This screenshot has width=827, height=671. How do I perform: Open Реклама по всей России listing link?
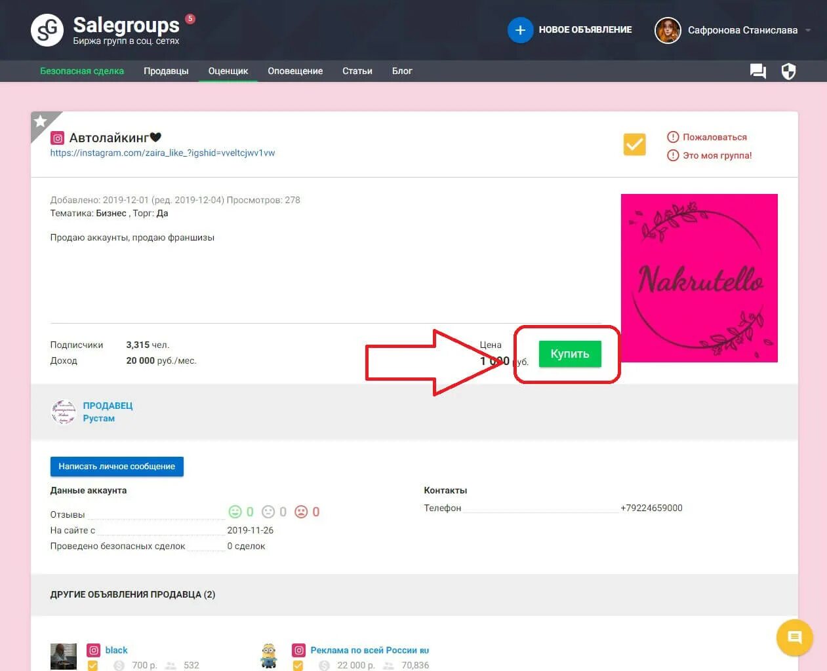coord(370,650)
